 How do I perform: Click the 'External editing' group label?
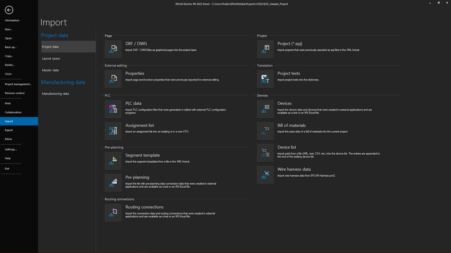pyautogui.click(x=116, y=65)
